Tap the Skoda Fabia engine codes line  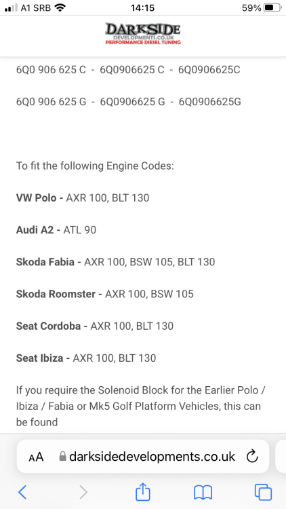tap(115, 262)
